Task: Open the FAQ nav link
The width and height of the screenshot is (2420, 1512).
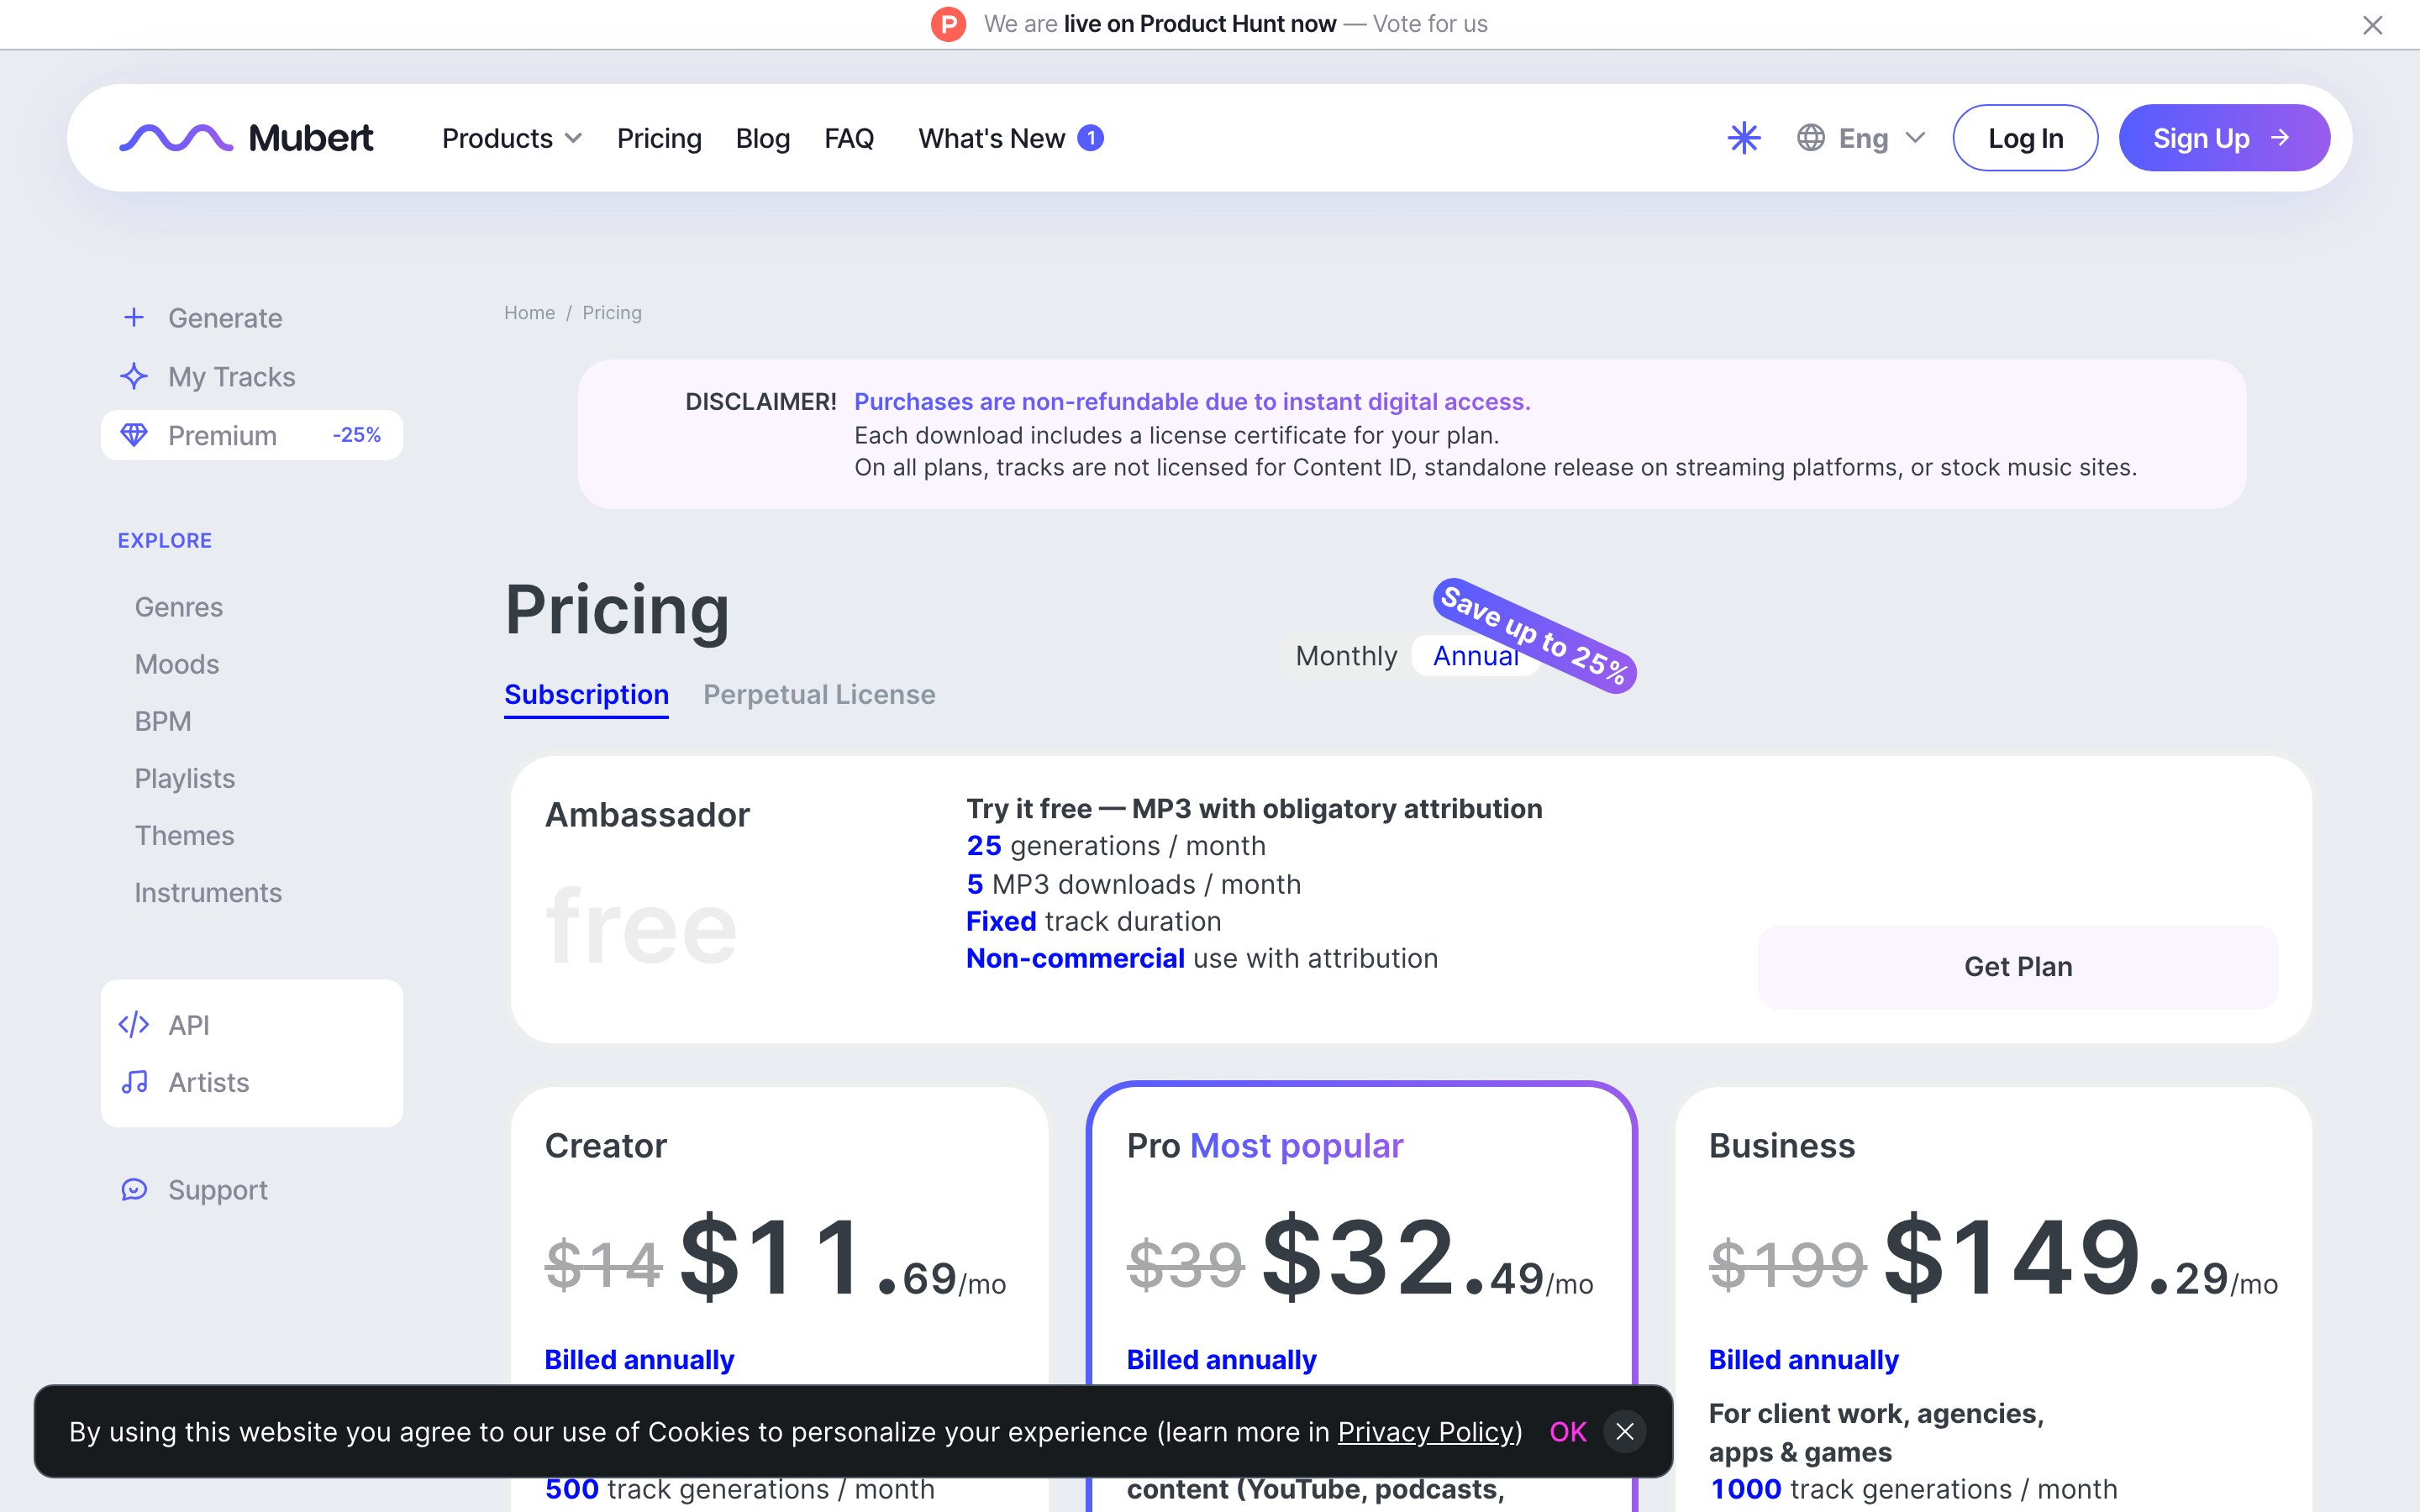Action: [849, 138]
